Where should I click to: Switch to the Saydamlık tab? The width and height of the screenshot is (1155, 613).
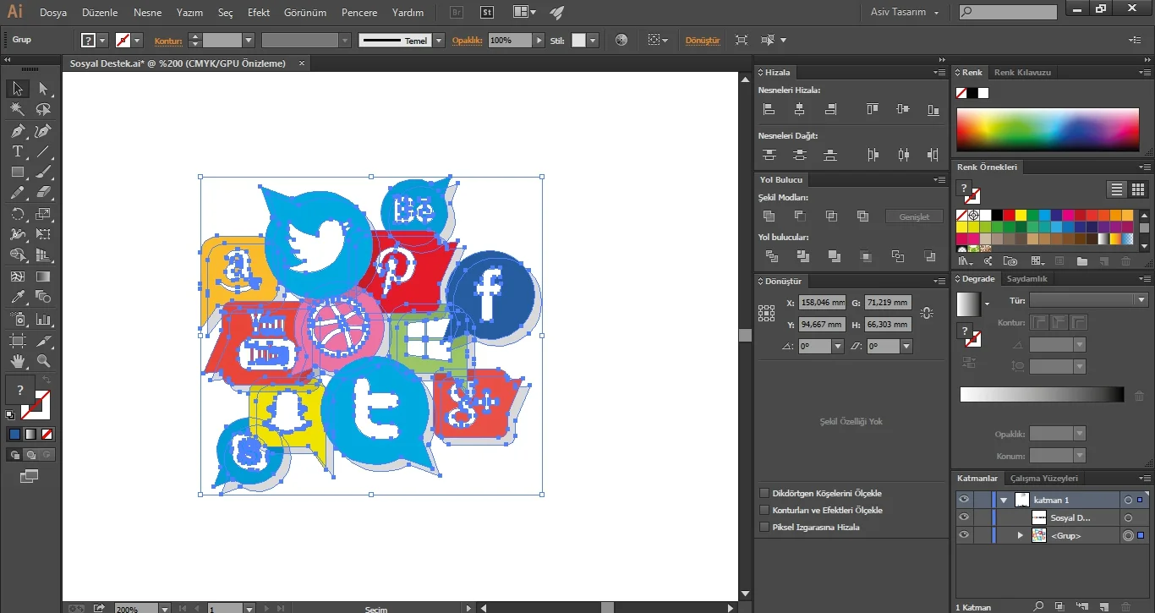click(x=1027, y=278)
